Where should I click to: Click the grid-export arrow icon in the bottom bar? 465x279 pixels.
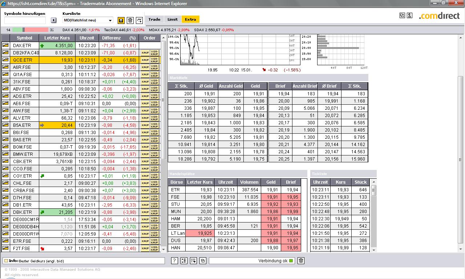point(193,261)
